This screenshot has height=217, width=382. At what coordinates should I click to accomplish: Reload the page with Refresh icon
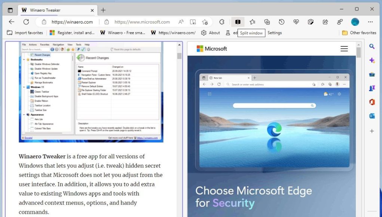(26, 22)
